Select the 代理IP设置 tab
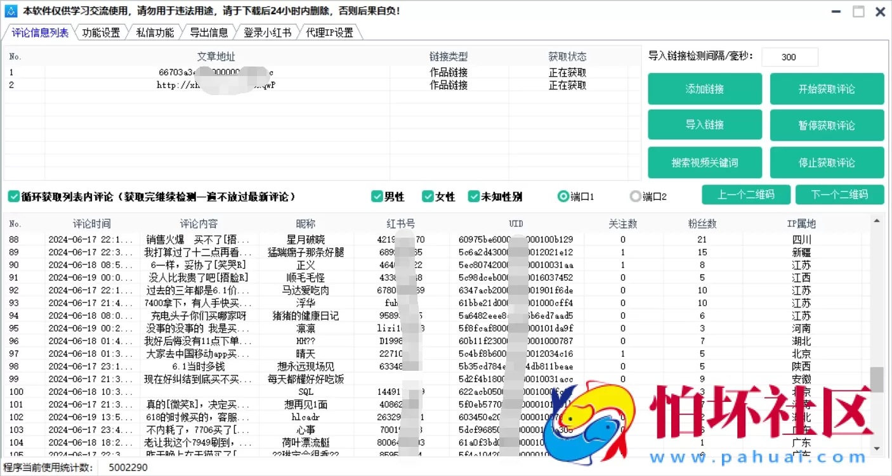This screenshot has height=476, width=892. pos(329,33)
